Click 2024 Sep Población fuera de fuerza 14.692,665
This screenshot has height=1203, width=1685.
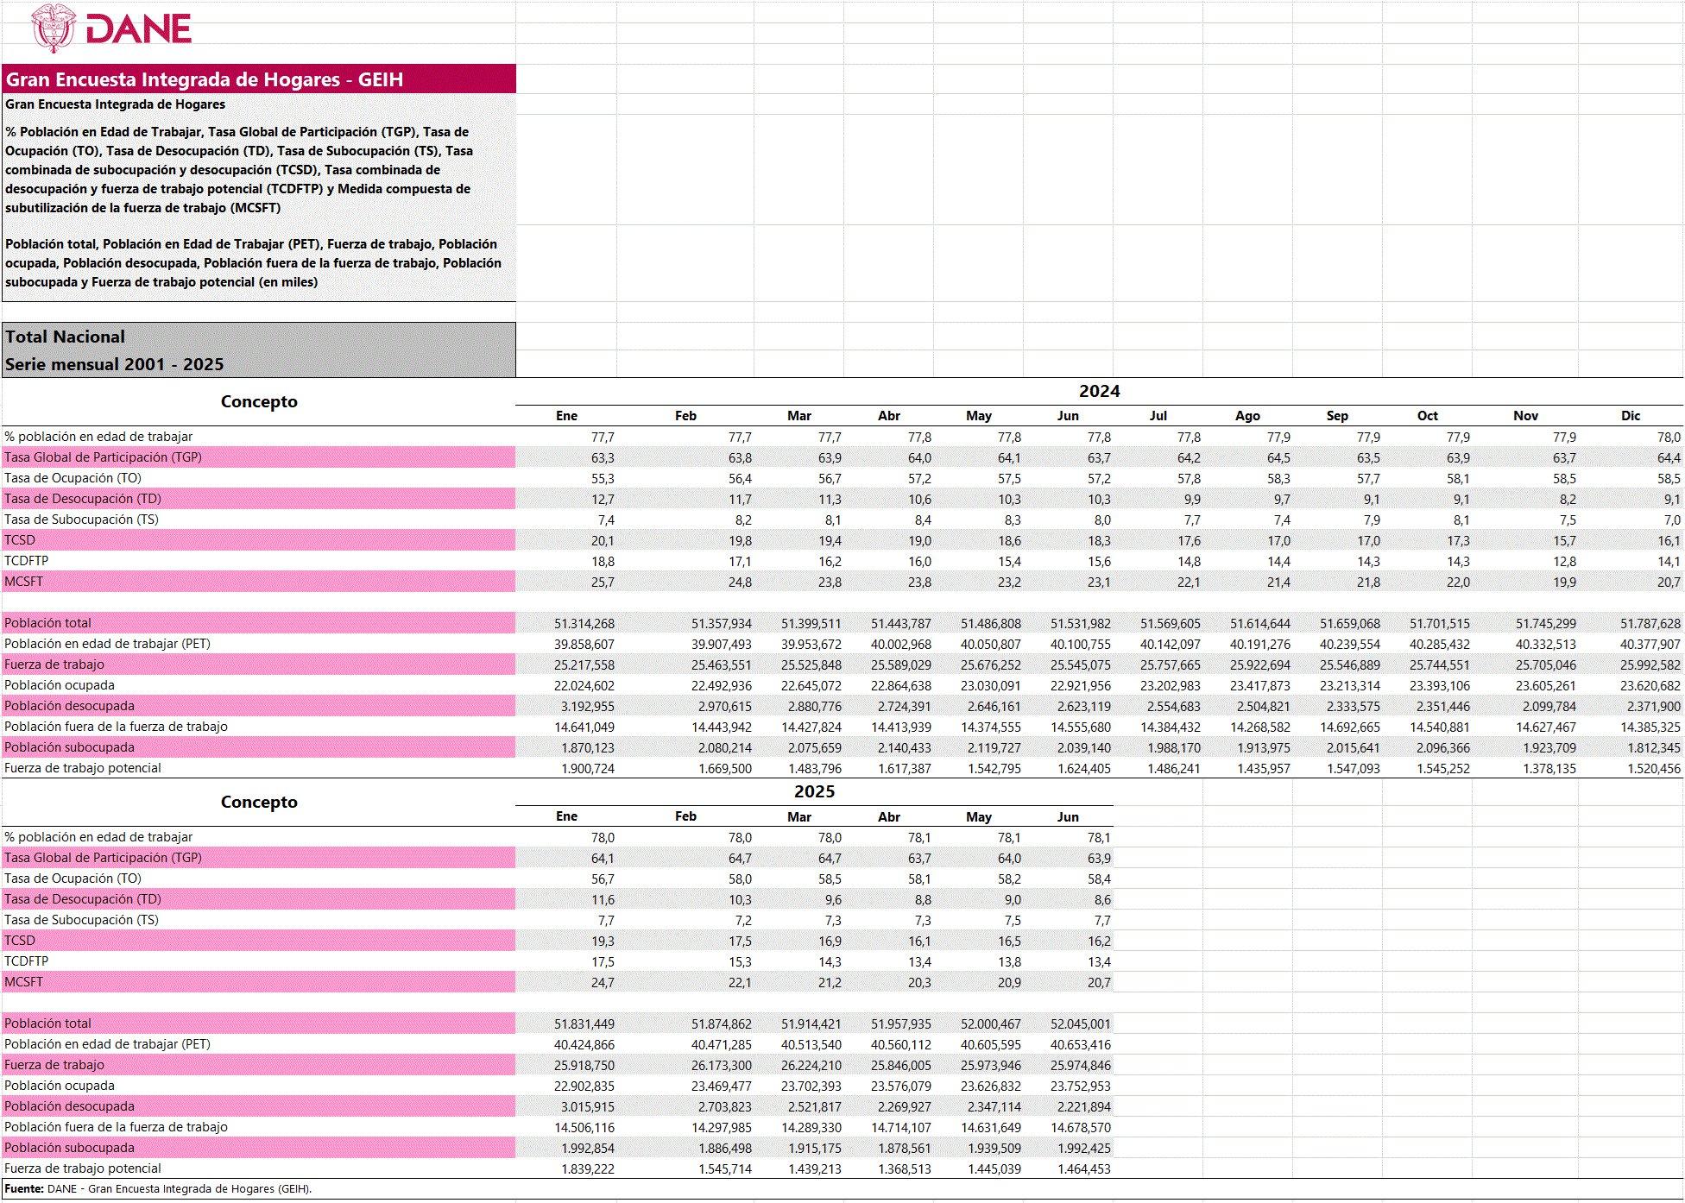[x=1349, y=727]
